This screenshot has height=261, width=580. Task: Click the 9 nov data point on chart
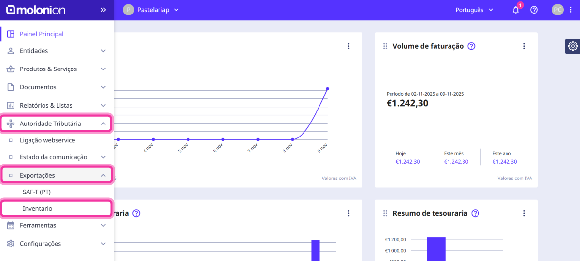pyautogui.click(x=327, y=89)
